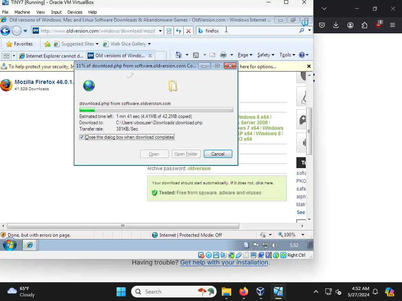Screen dimensions: 402x301
Task: Click the VirtualBox optical disk status icon
Action: click(x=209, y=255)
